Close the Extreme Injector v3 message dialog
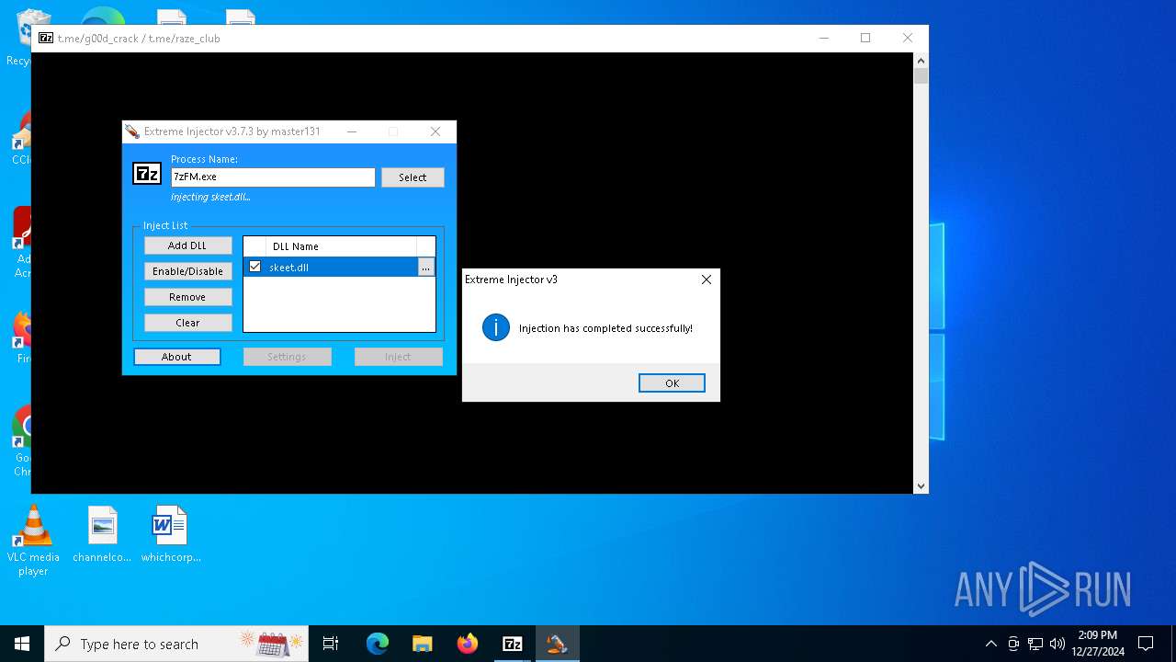Image resolution: width=1176 pixels, height=662 pixels. point(707,280)
